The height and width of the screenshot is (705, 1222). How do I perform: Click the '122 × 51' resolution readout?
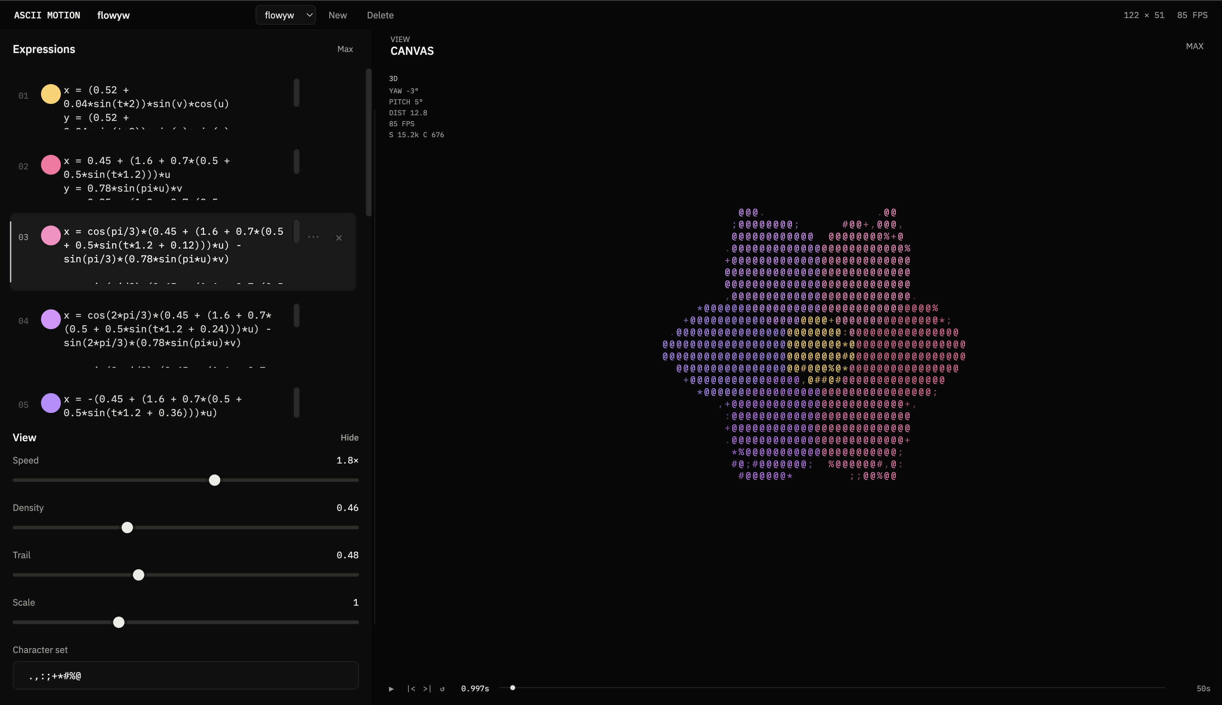pyautogui.click(x=1144, y=15)
